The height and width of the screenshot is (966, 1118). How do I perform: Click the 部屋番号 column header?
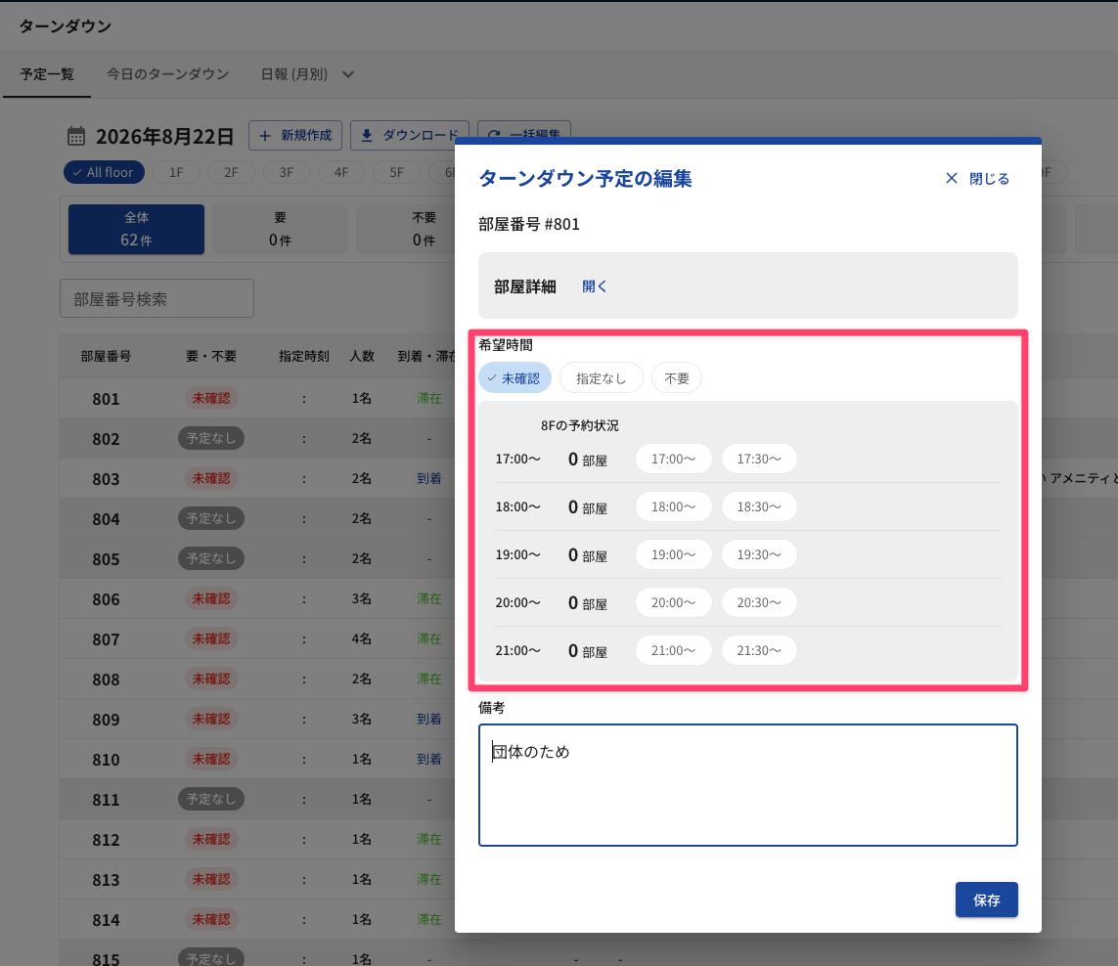tap(106, 356)
